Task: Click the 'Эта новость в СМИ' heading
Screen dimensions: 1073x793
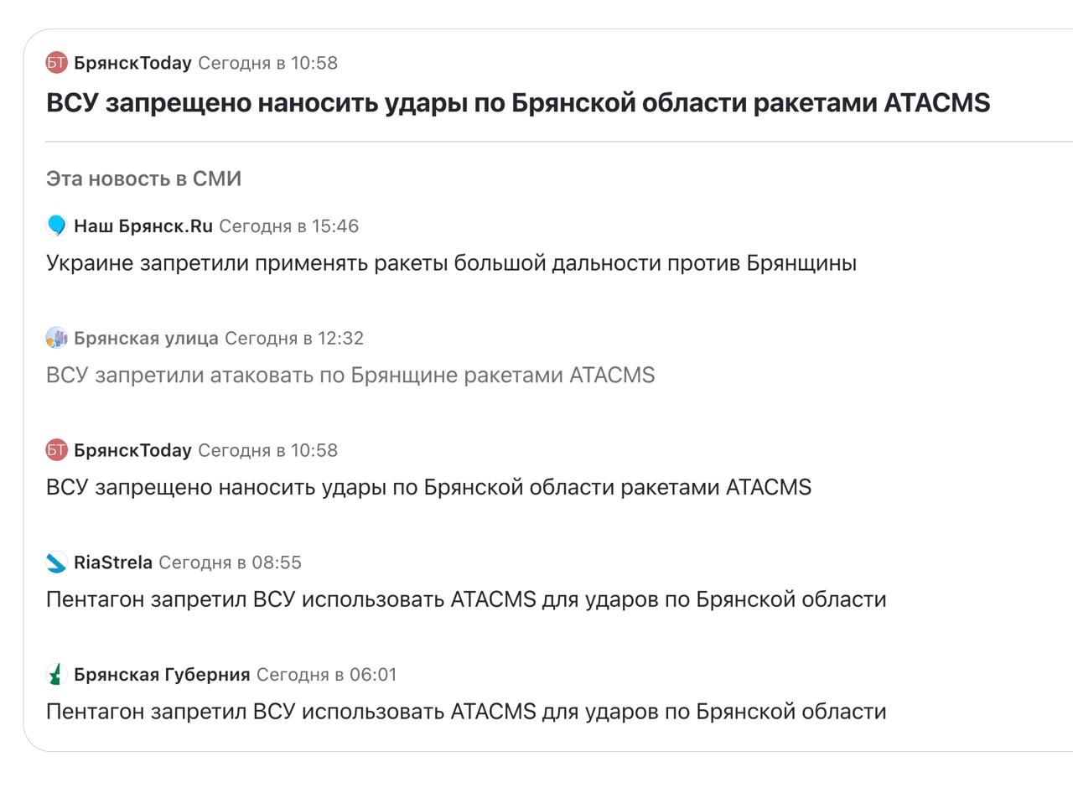Action: 143,179
